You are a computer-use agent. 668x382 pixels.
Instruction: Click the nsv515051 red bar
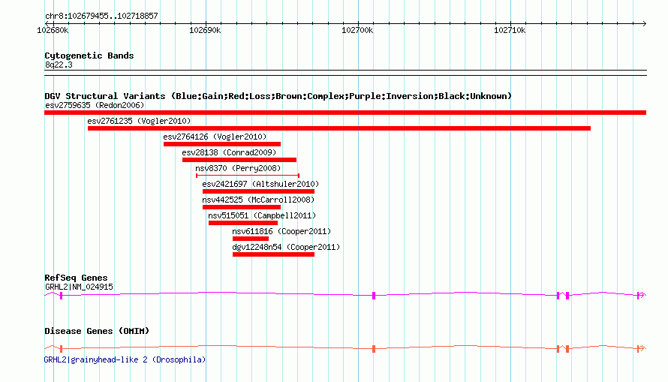click(x=243, y=223)
